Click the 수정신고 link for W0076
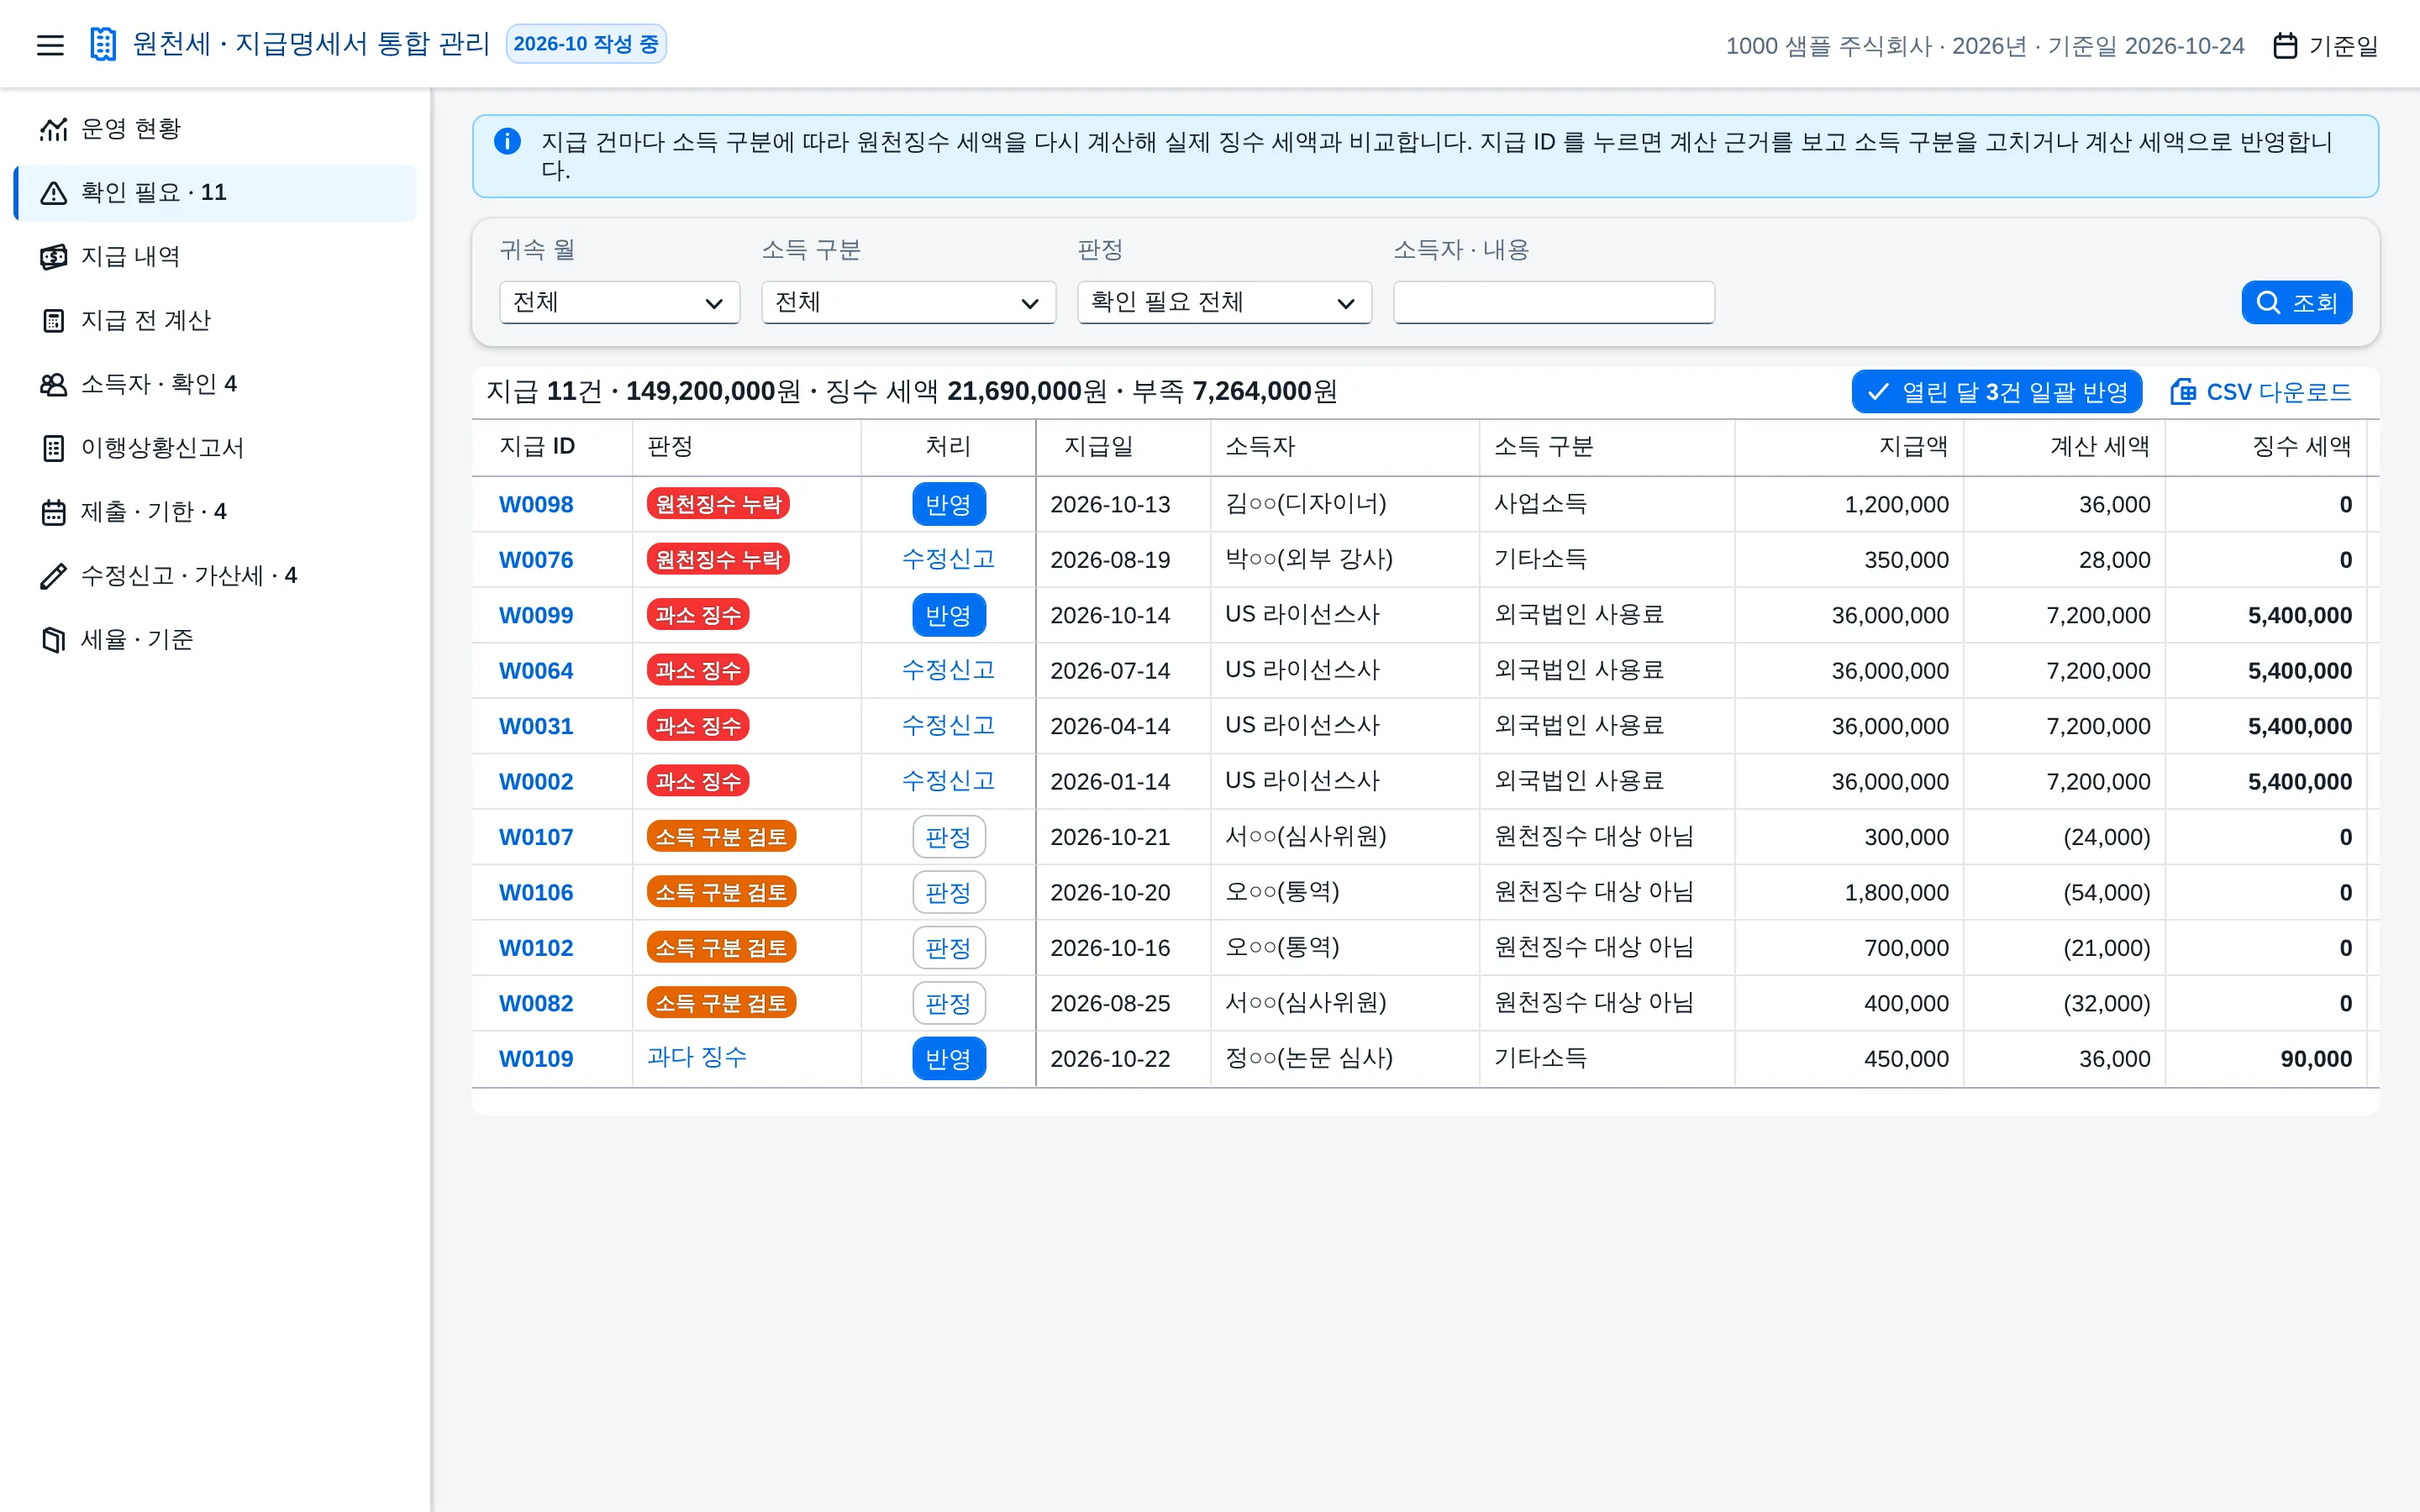This screenshot has height=1512, width=2420. 948,559
